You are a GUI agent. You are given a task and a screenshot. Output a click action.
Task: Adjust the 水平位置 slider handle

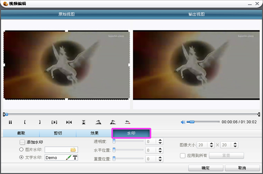coord(114,150)
